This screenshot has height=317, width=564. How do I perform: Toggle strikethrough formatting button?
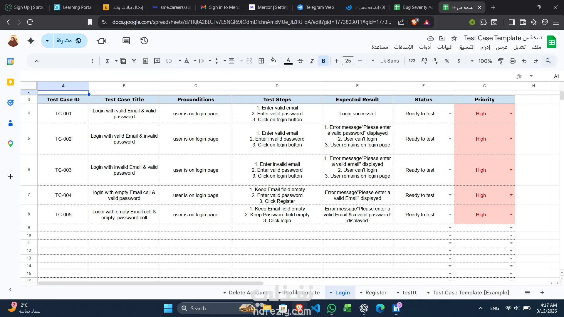coord(300,61)
